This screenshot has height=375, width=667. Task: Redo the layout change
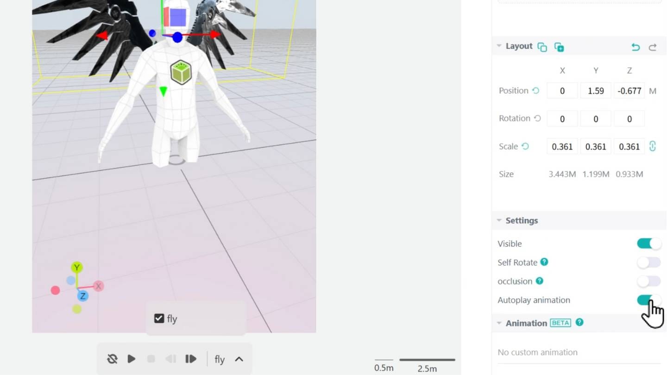pos(652,47)
